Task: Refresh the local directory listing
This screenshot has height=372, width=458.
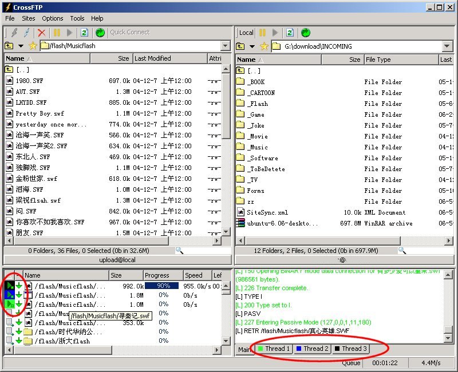Action: (290, 33)
